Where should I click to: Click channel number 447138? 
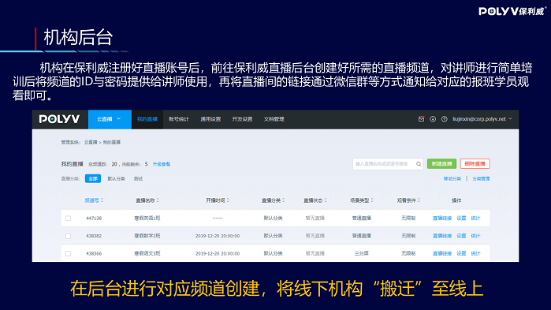(94, 218)
